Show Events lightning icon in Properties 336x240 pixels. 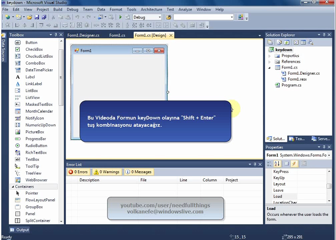[294, 164]
